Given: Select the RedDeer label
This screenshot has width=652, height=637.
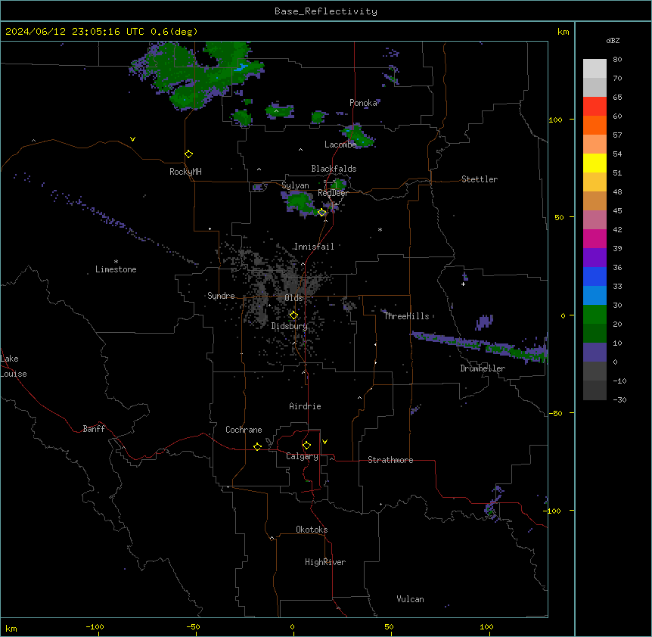Looking at the screenshot, I should pos(333,193).
